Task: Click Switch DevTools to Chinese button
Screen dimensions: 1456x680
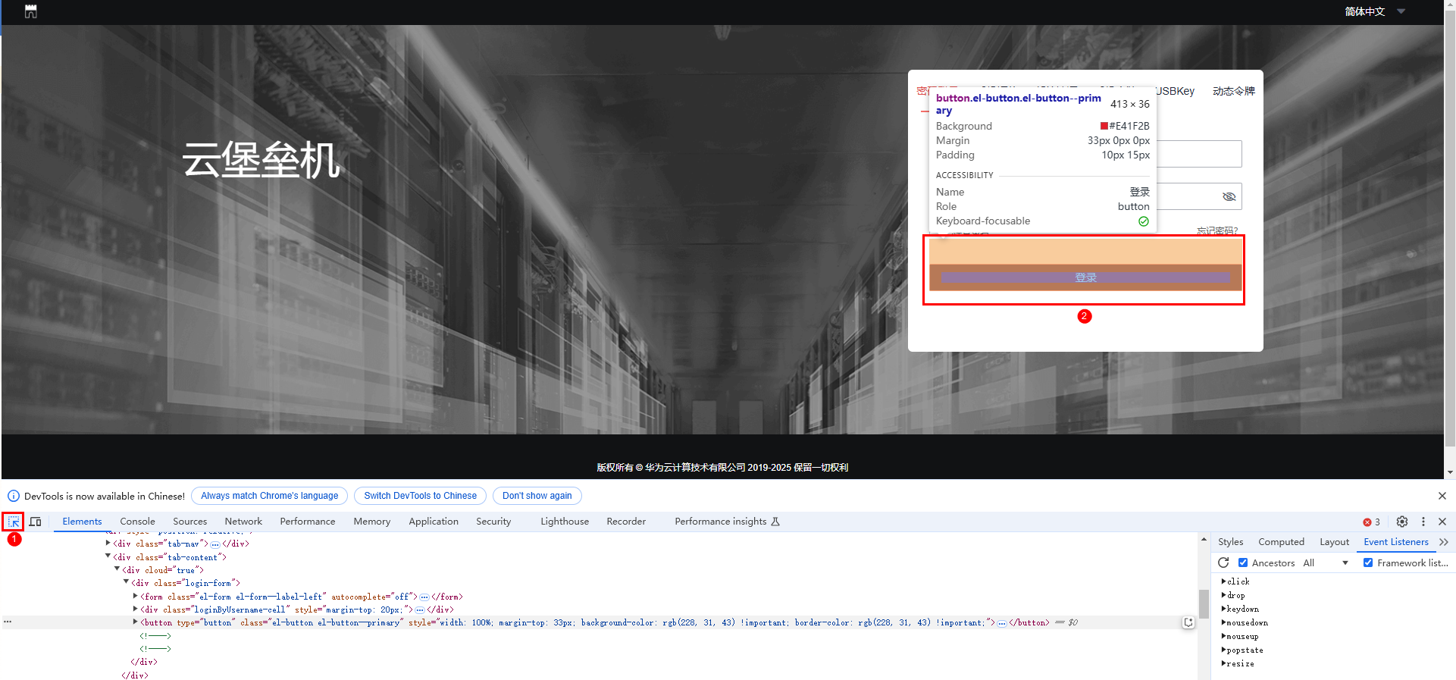Action: pos(420,496)
